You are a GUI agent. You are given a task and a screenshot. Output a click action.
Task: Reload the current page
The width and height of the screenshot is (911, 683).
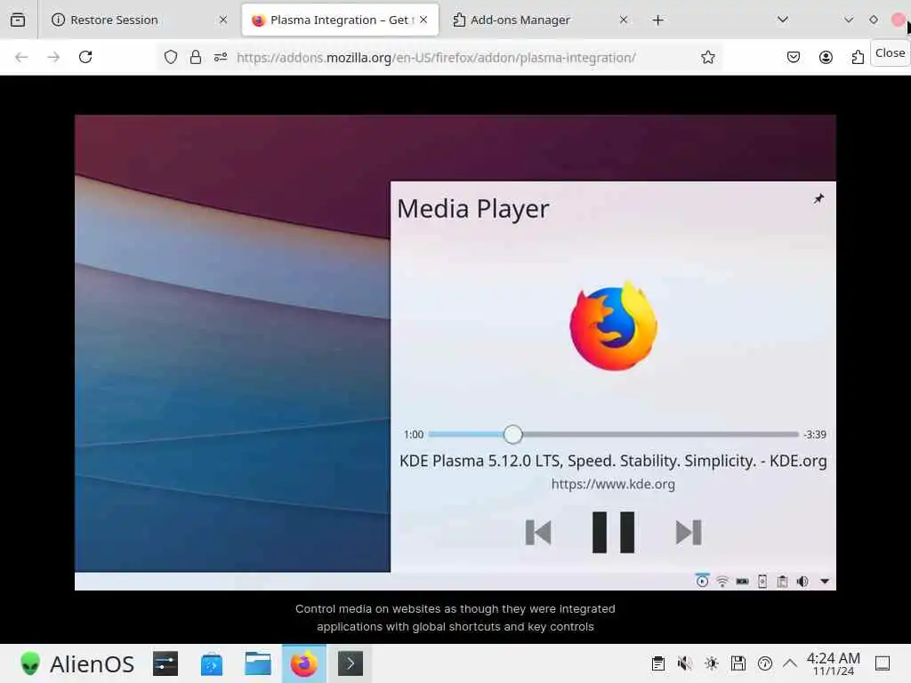point(85,57)
